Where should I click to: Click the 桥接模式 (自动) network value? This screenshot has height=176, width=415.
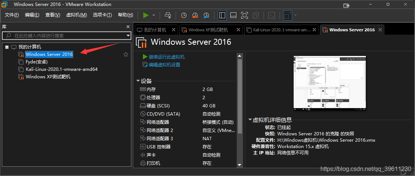pos(218,122)
